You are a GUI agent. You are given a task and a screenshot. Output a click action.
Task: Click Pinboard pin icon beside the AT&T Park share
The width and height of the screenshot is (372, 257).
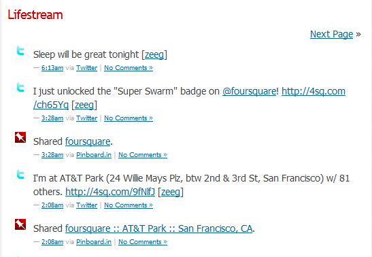click(x=20, y=224)
